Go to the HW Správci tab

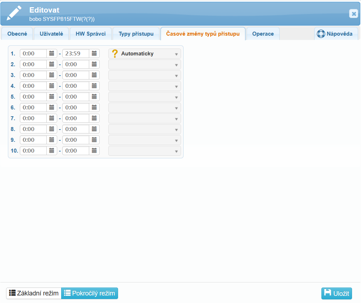91,34
